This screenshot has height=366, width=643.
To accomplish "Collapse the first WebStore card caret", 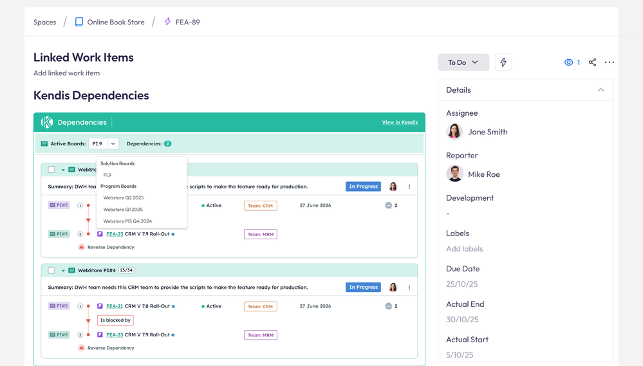I will (63, 170).
